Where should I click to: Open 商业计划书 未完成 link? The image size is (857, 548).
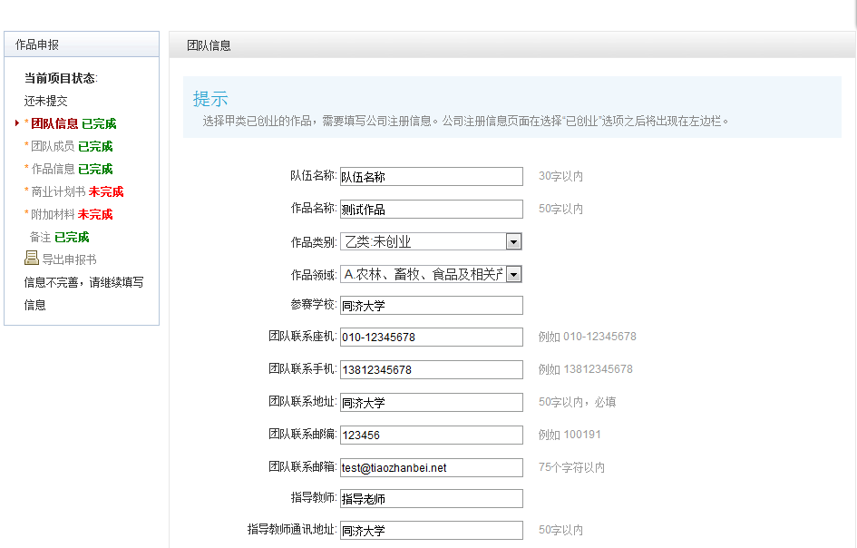coord(77,192)
